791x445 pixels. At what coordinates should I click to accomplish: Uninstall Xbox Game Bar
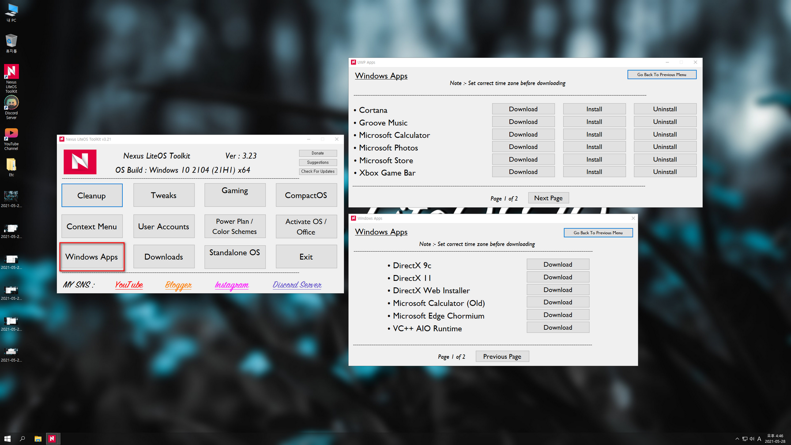(x=665, y=172)
